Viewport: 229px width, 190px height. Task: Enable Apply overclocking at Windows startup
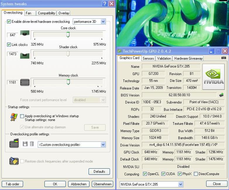22,116
